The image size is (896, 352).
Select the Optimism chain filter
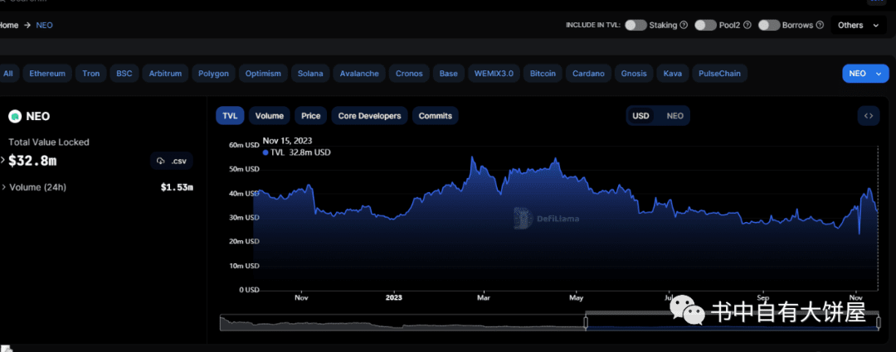click(263, 74)
